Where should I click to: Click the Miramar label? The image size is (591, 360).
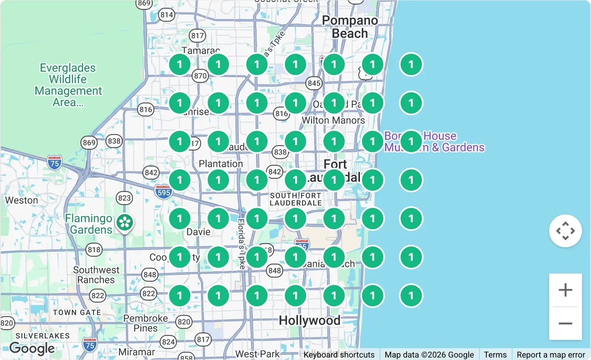coord(137,352)
